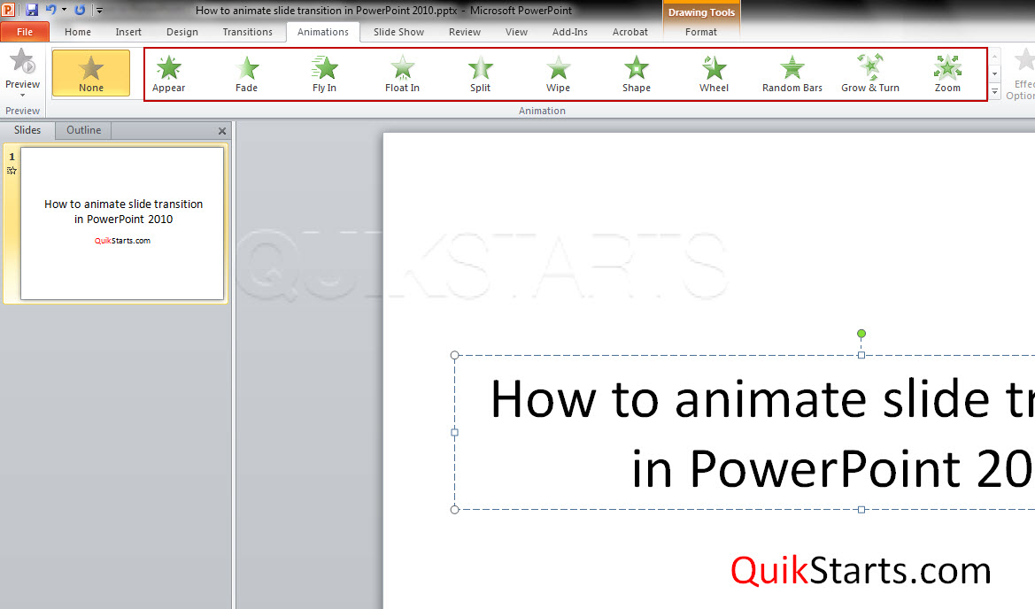Choose the Fly In animation
1035x609 pixels.
coord(324,73)
